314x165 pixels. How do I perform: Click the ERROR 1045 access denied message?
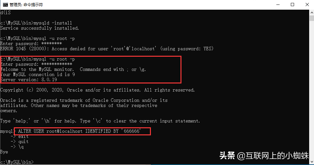(x=107, y=49)
